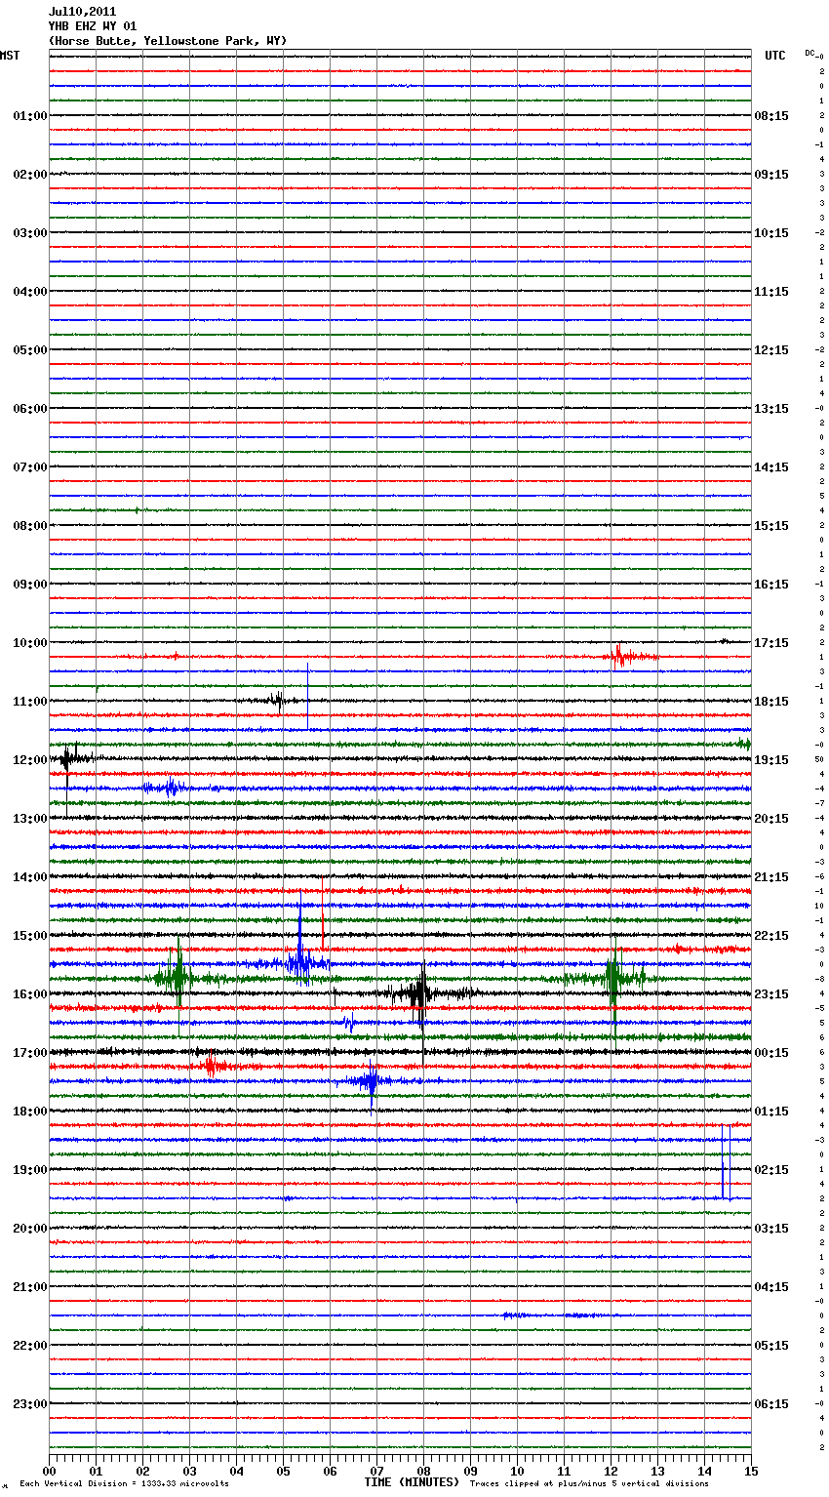Select the 02:00 MST row label
Screen dimensions: 829x1497
29,175
